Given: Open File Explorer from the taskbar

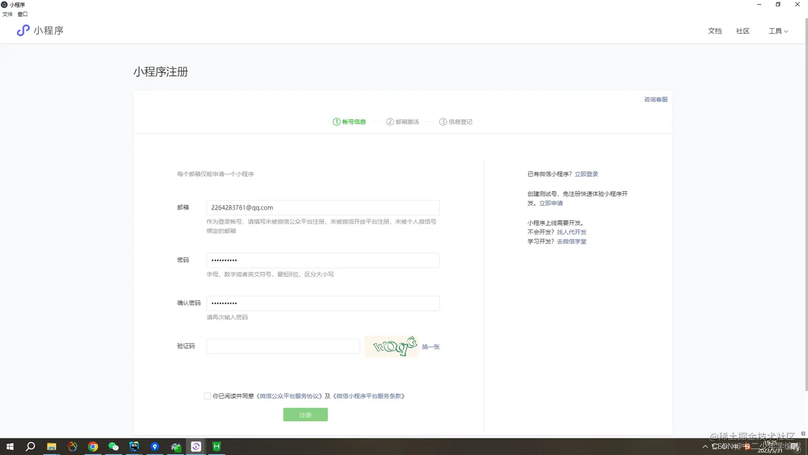Looking at the screenshot, I should (x=51, y=446).
